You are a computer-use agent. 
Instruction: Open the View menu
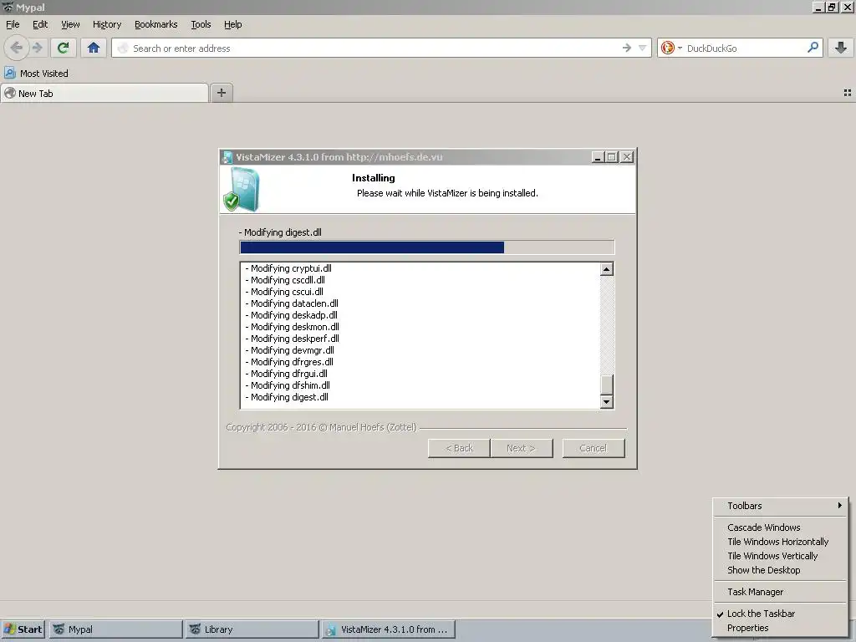pyautogui.click(x=70, y=24)
